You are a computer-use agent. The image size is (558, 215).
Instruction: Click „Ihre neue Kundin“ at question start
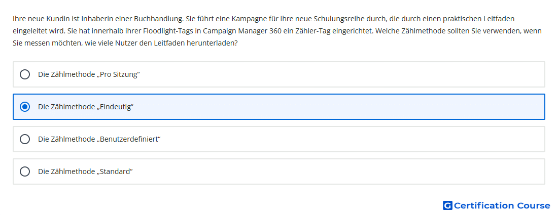coord(38,18)
